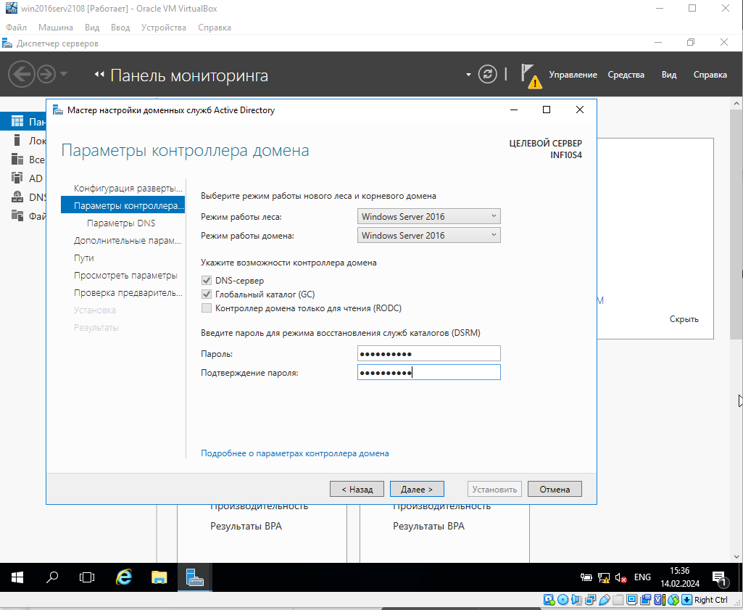Open the Windows Start menu

17,577
